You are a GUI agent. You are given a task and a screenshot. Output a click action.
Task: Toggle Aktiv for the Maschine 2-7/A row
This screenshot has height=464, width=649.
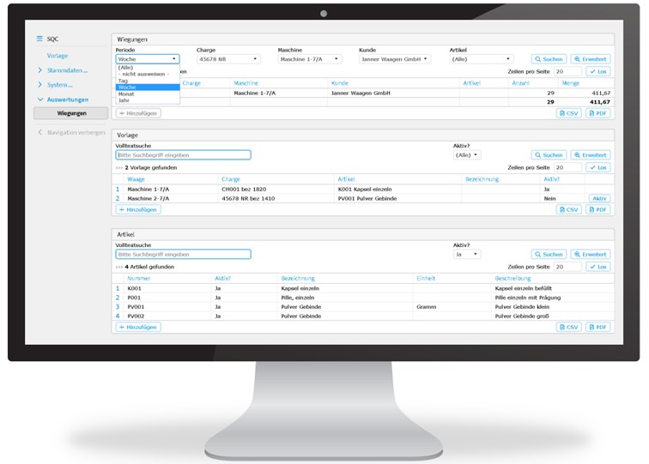tap(598, 198)
